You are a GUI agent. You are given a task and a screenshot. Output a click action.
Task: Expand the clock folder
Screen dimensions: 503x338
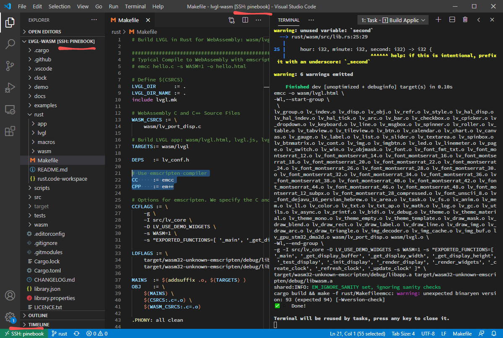[x=62, y=78]
